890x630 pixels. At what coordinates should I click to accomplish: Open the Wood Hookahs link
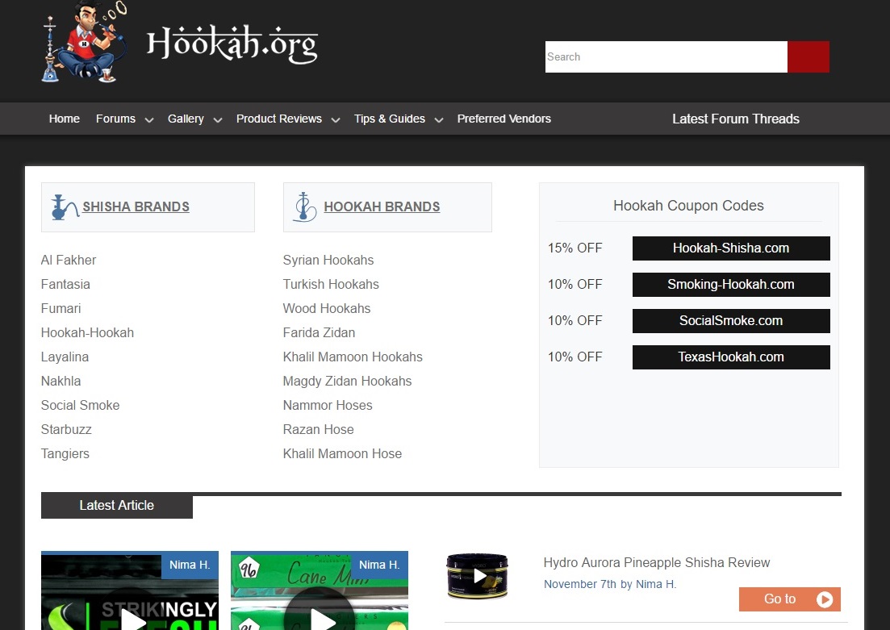327,308
